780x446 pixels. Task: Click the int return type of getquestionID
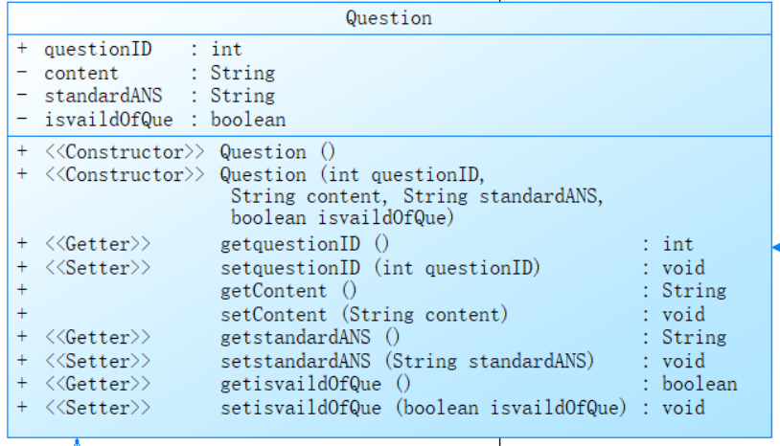pyautogui.click(x=677, y=244)
